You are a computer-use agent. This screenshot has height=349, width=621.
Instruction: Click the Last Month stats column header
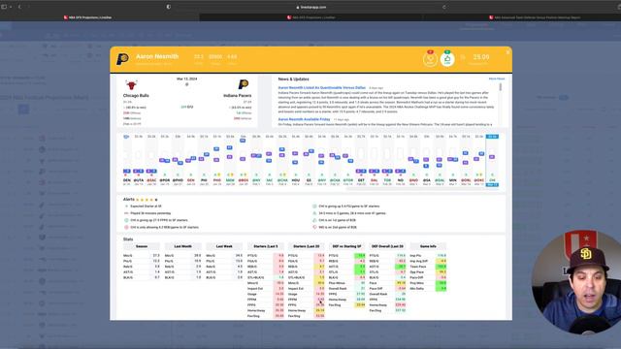pos(183,246)
